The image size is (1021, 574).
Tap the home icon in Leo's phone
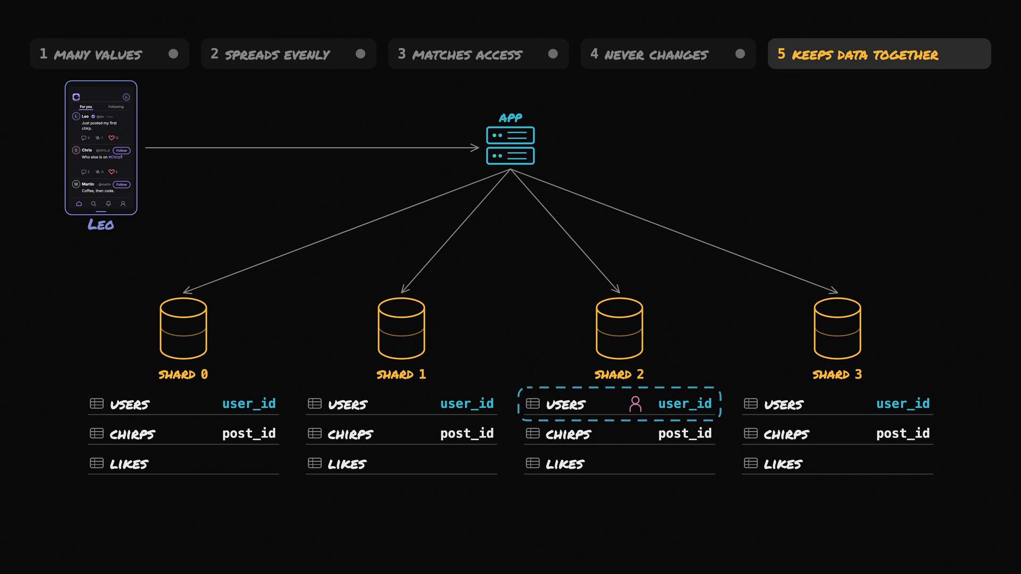click(x=79, y=204)
